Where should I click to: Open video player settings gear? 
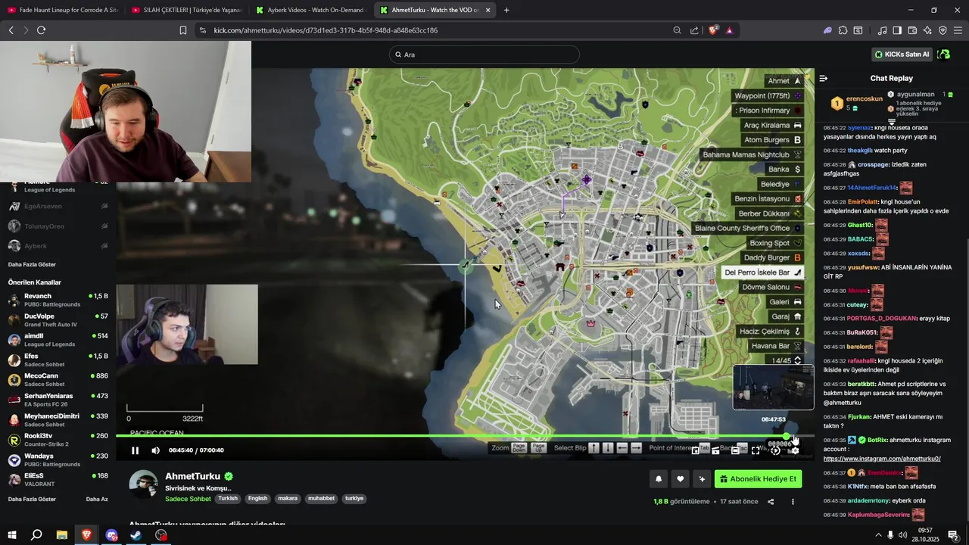tap(795, 450)
